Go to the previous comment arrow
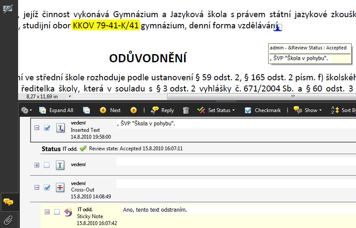Screen dimensions: 356x228 pos(133,110)
